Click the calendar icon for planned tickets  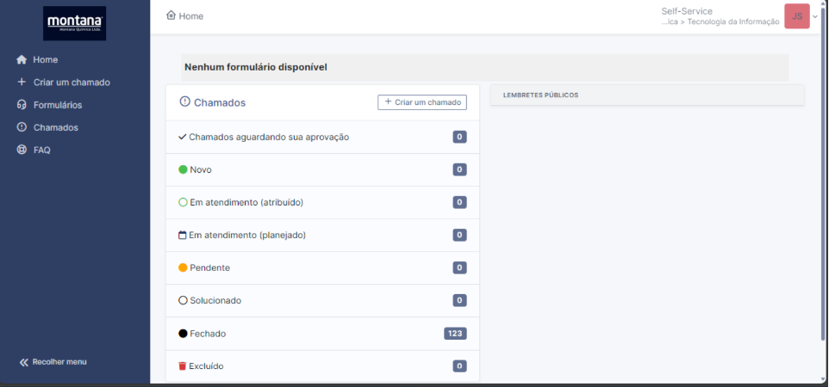(x=183, y=235)
